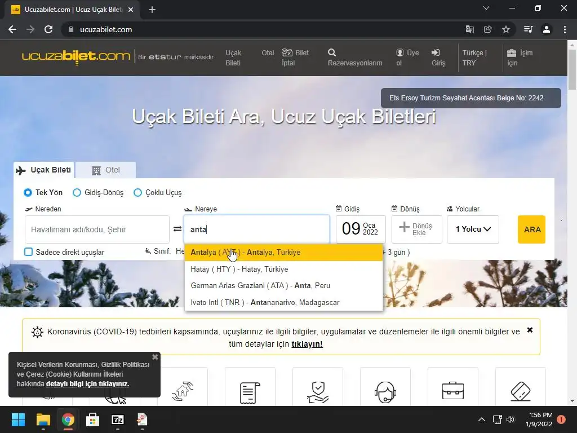Click Giriş login link

438,58
